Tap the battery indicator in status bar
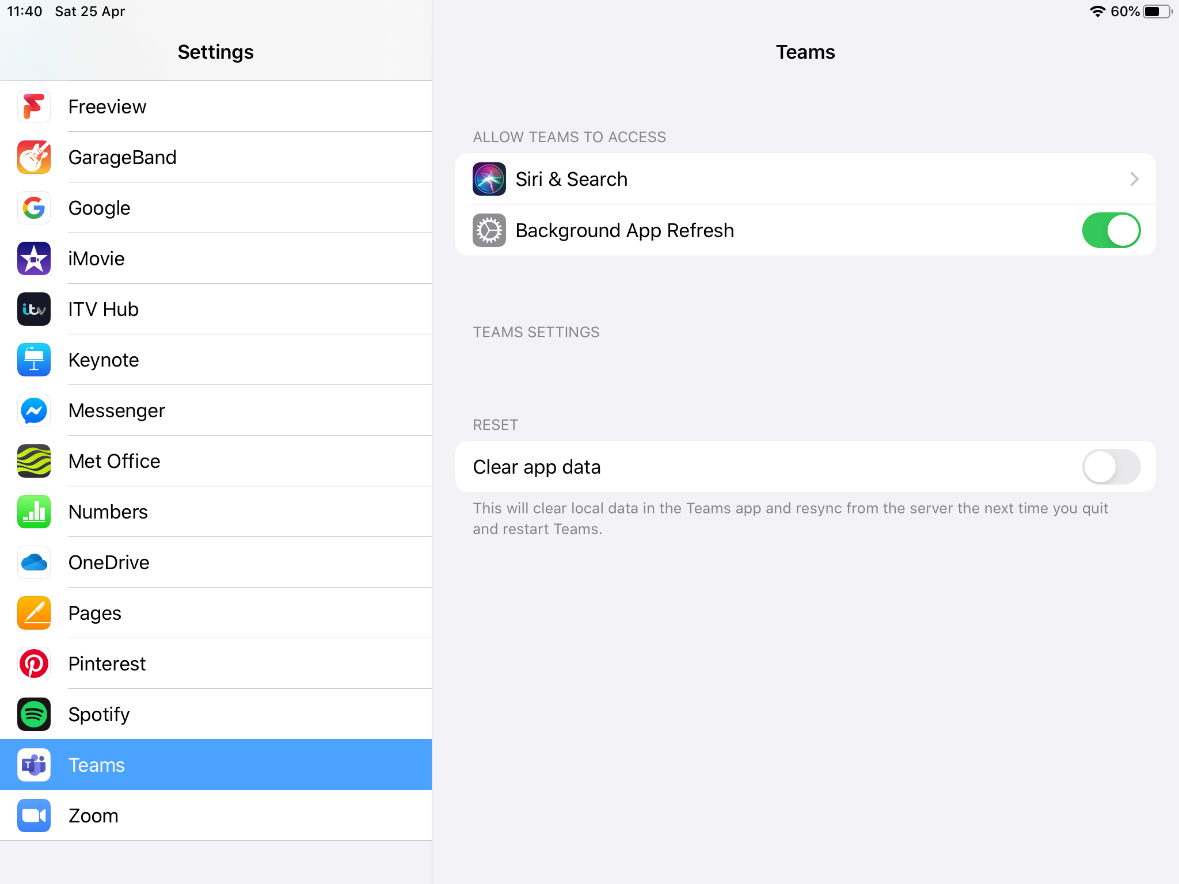 1156,12
